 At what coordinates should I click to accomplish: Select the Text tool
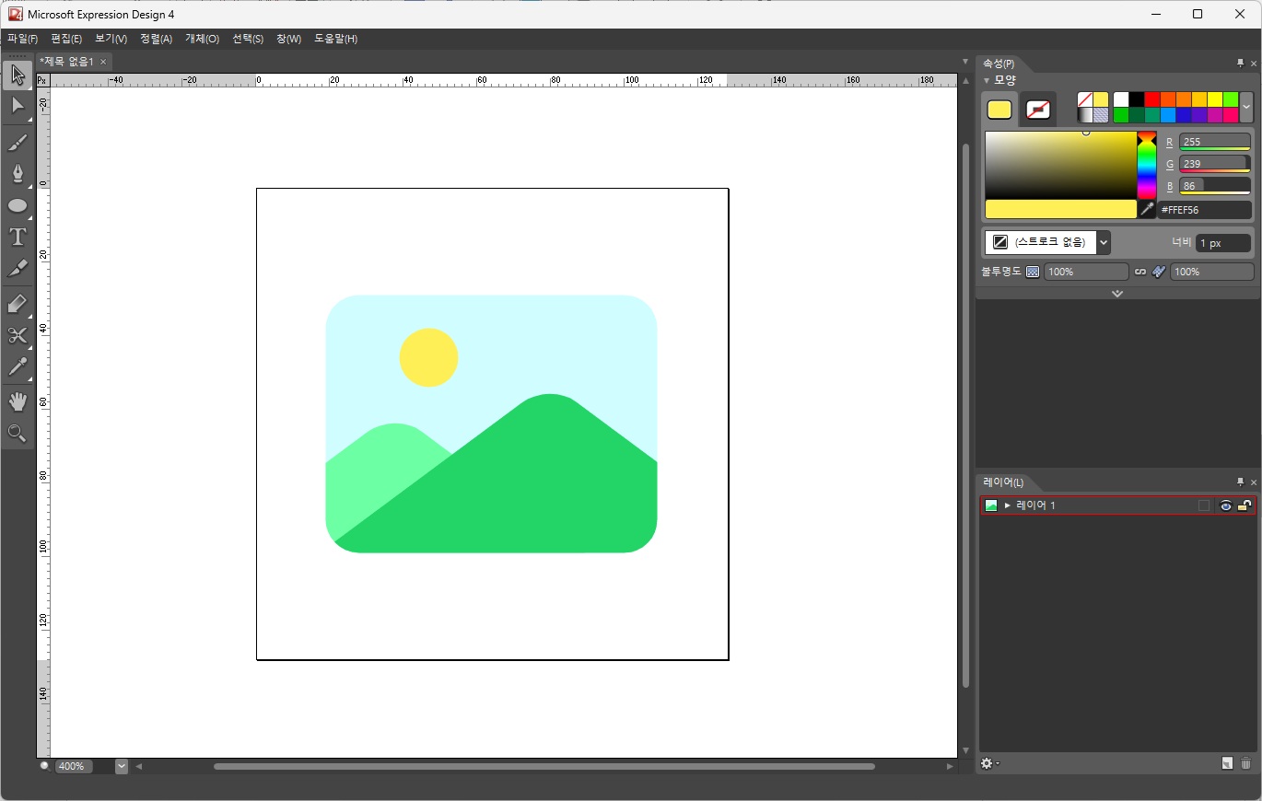18,237
